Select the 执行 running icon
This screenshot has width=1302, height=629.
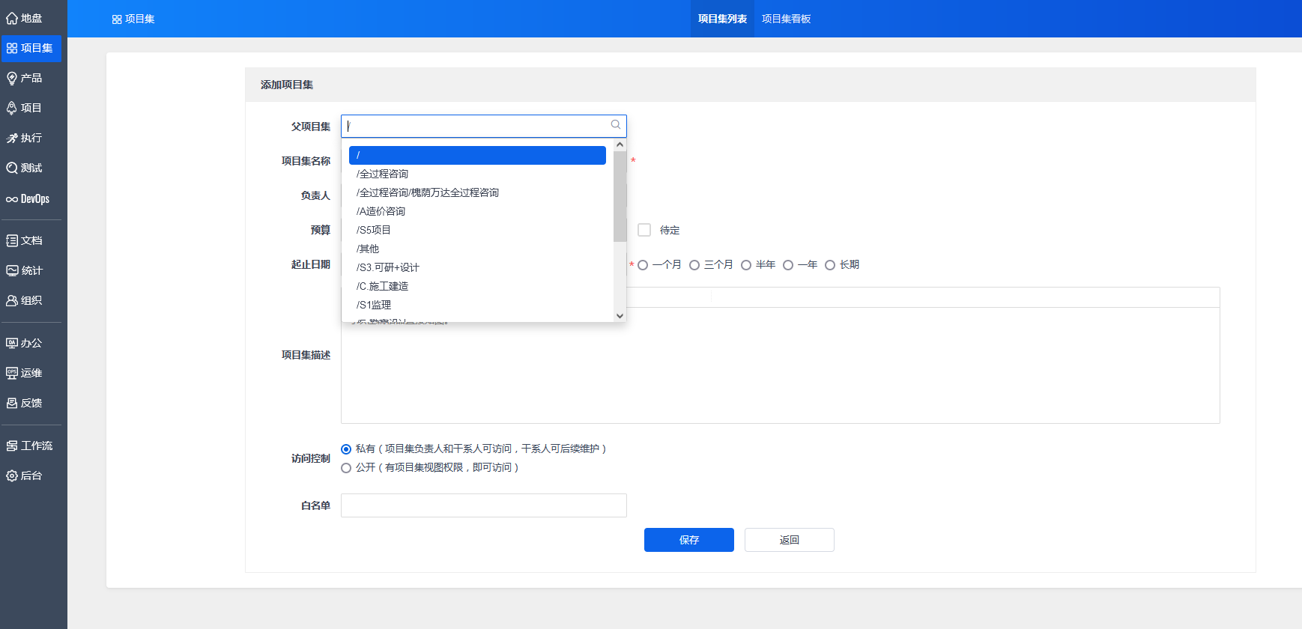point(12,139)
